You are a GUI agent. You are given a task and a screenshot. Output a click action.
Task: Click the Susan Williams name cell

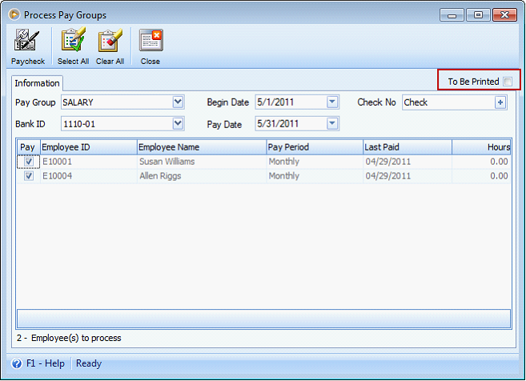coord(202,162)
